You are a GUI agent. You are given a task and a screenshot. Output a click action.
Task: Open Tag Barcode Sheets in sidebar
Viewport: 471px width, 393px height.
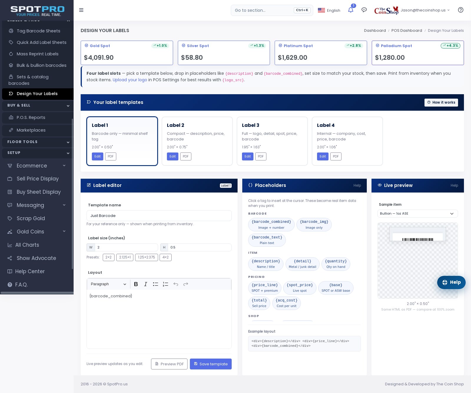[x=38, y=31]
